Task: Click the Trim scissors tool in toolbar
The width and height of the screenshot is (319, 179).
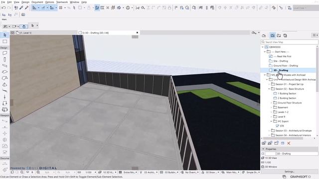Action: [138, 8]
